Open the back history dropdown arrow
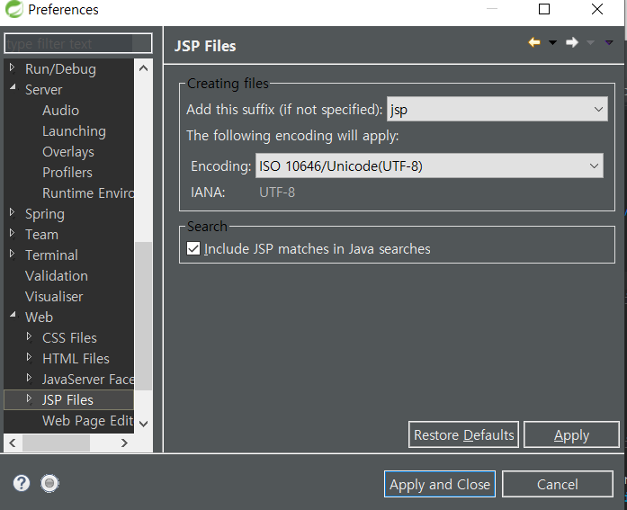This screenshot has width=627, height=510. point(552,42)
